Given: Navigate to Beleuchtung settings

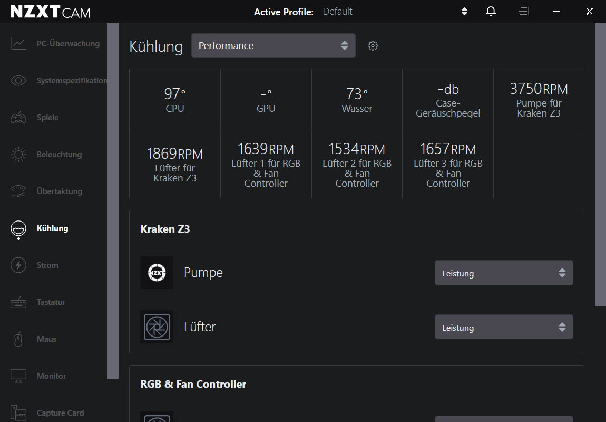Looking at the screenshot, I should tap(59, 155).
